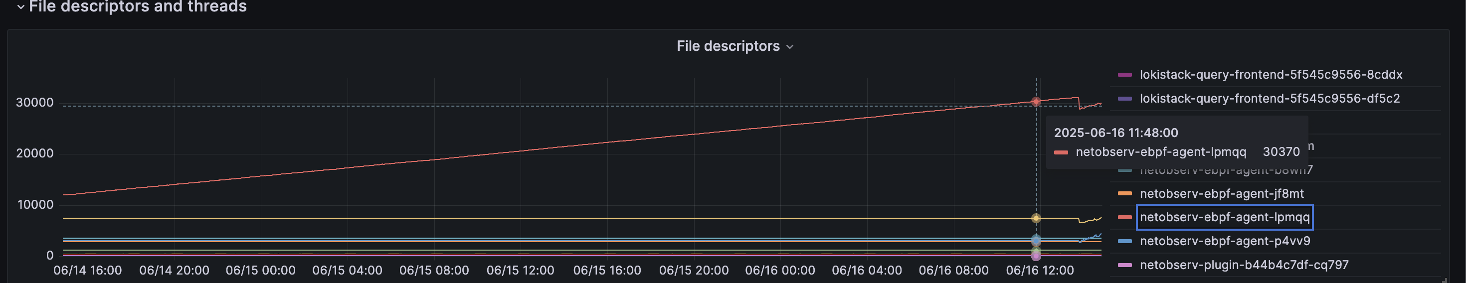This screenshot has height=283, width=1466.
Task: Click the 30000 y-axis label
Action: 35,102
